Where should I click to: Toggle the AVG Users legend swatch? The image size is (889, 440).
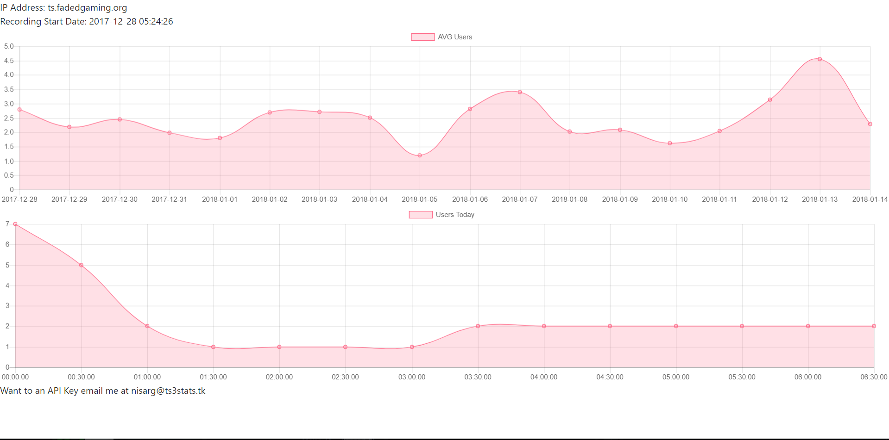pos(422,37)
